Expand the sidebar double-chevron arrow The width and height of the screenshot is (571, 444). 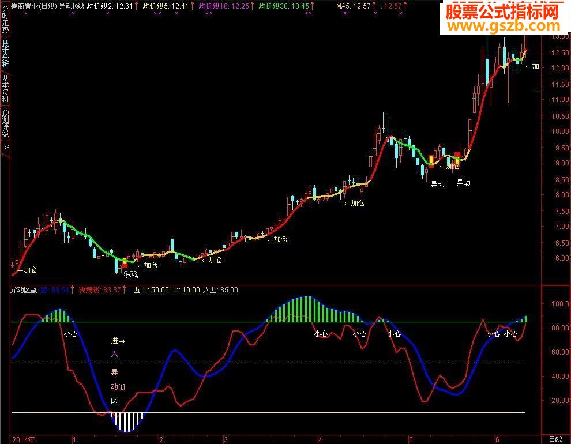coord(5,148)
